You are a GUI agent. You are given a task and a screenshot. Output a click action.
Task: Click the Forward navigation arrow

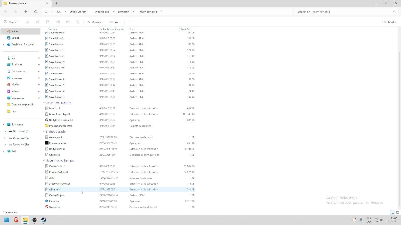[16, 12]
